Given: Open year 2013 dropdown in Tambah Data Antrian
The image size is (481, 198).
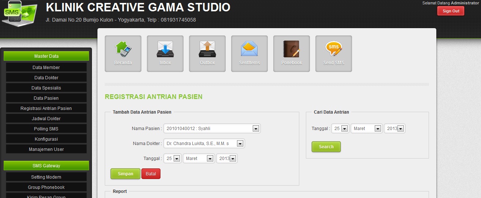Looking at the screenshot, I should point(227,159).
